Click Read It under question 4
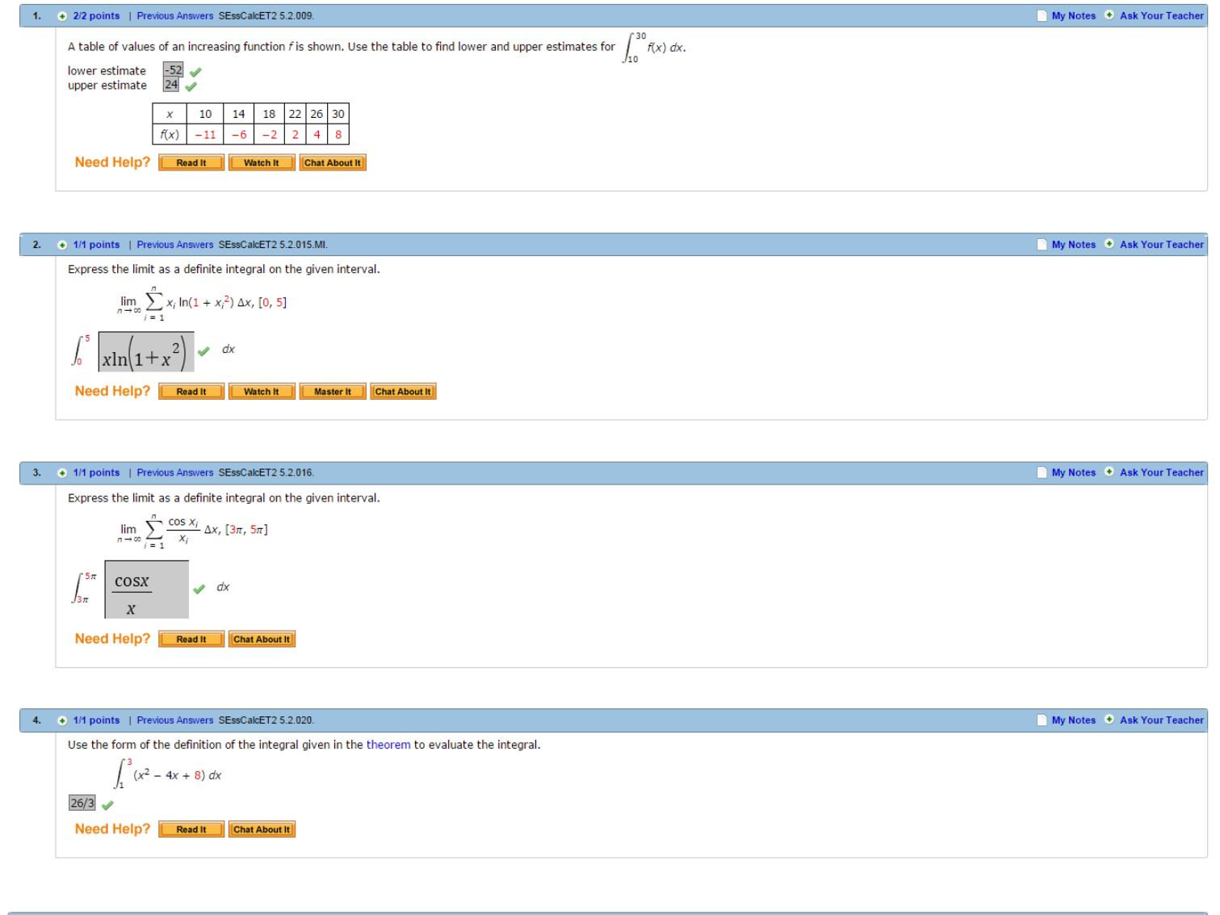The height and width of the screenshot is (915, 1220). 191,829
